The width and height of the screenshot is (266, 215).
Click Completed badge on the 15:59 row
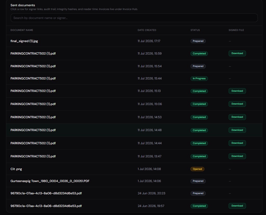click(199, 54)
